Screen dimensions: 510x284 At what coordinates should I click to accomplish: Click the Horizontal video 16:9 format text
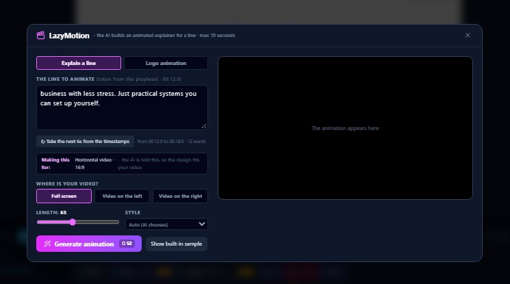coord(94,164)
